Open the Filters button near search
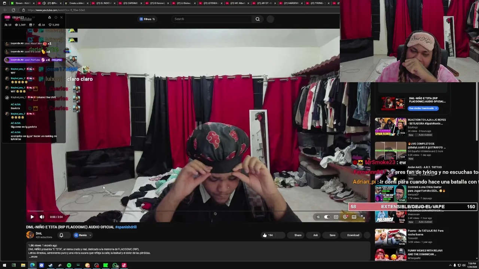479x269 pixels. [147, 19]
